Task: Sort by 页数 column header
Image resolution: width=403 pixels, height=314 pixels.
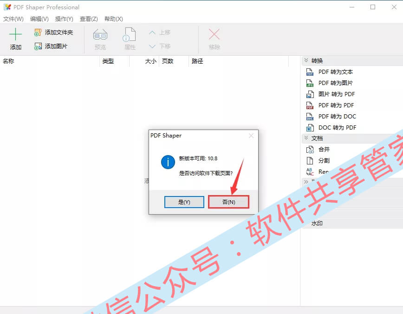Action: [x=174, y=61]
